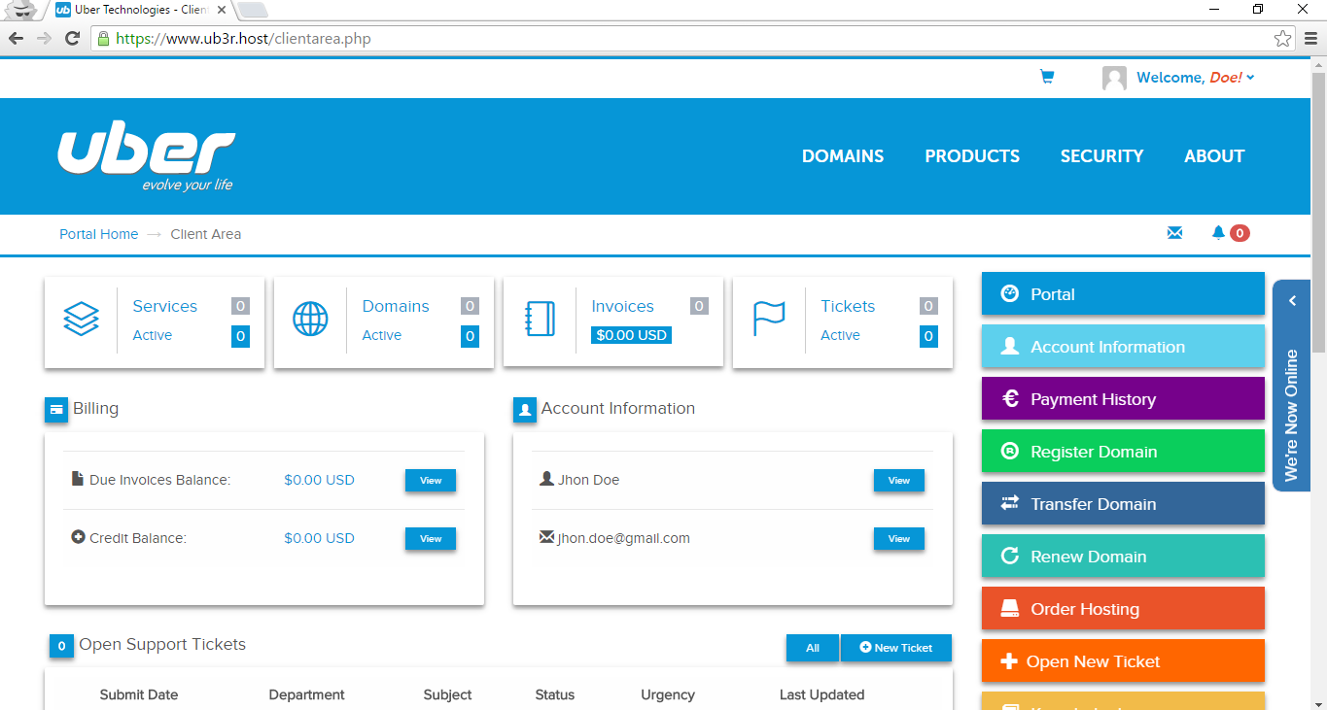Click the Tickets flag icon
1327x710 pixels.
point(769,319)
